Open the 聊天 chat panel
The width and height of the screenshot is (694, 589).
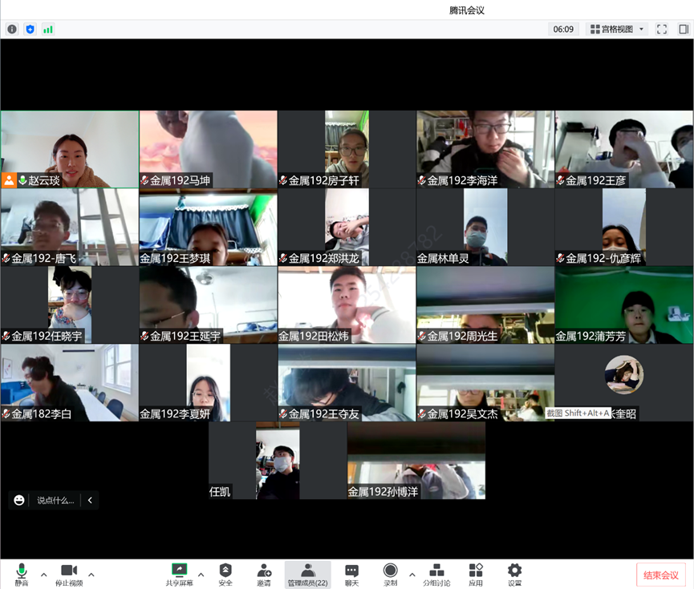click(x=351, y=574)
